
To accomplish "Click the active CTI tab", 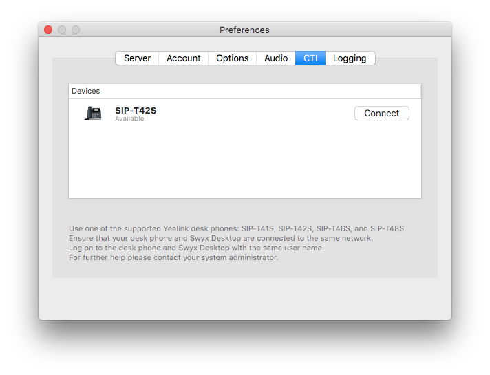I will 310,58.
